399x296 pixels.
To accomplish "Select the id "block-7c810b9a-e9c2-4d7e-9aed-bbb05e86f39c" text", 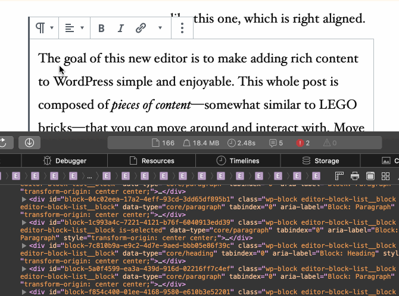I will [147, 245].
